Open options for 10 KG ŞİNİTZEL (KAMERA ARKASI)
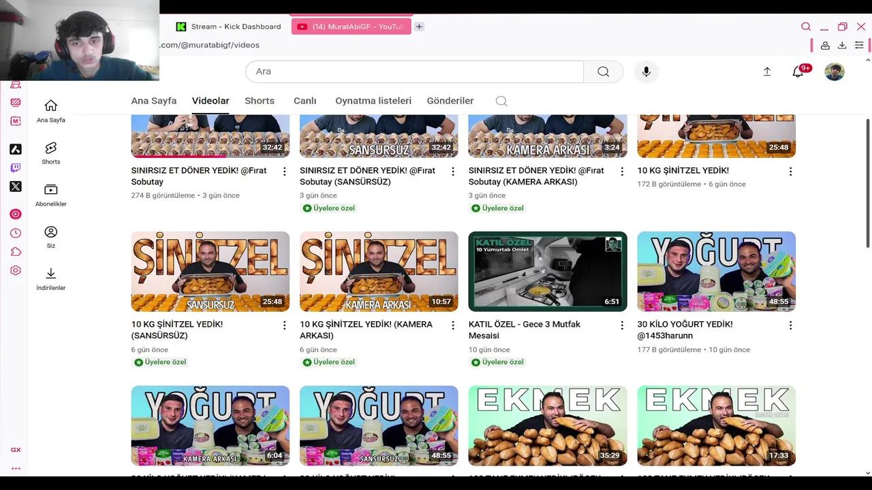Screen dimensions: 872x490 click(453, 325)
